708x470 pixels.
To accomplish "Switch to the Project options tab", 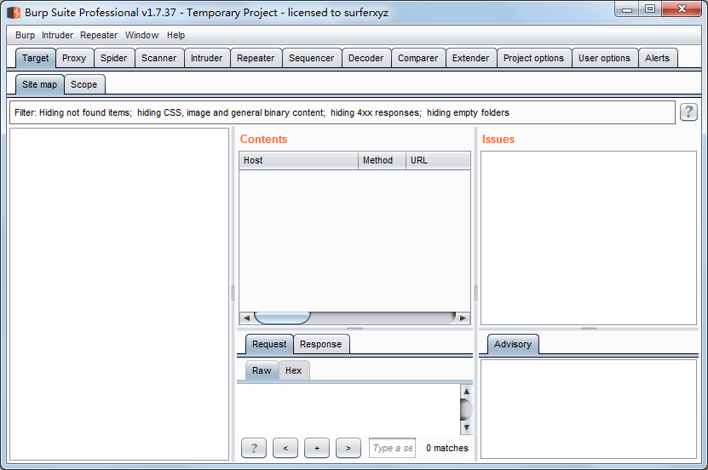I will [533, 58].
